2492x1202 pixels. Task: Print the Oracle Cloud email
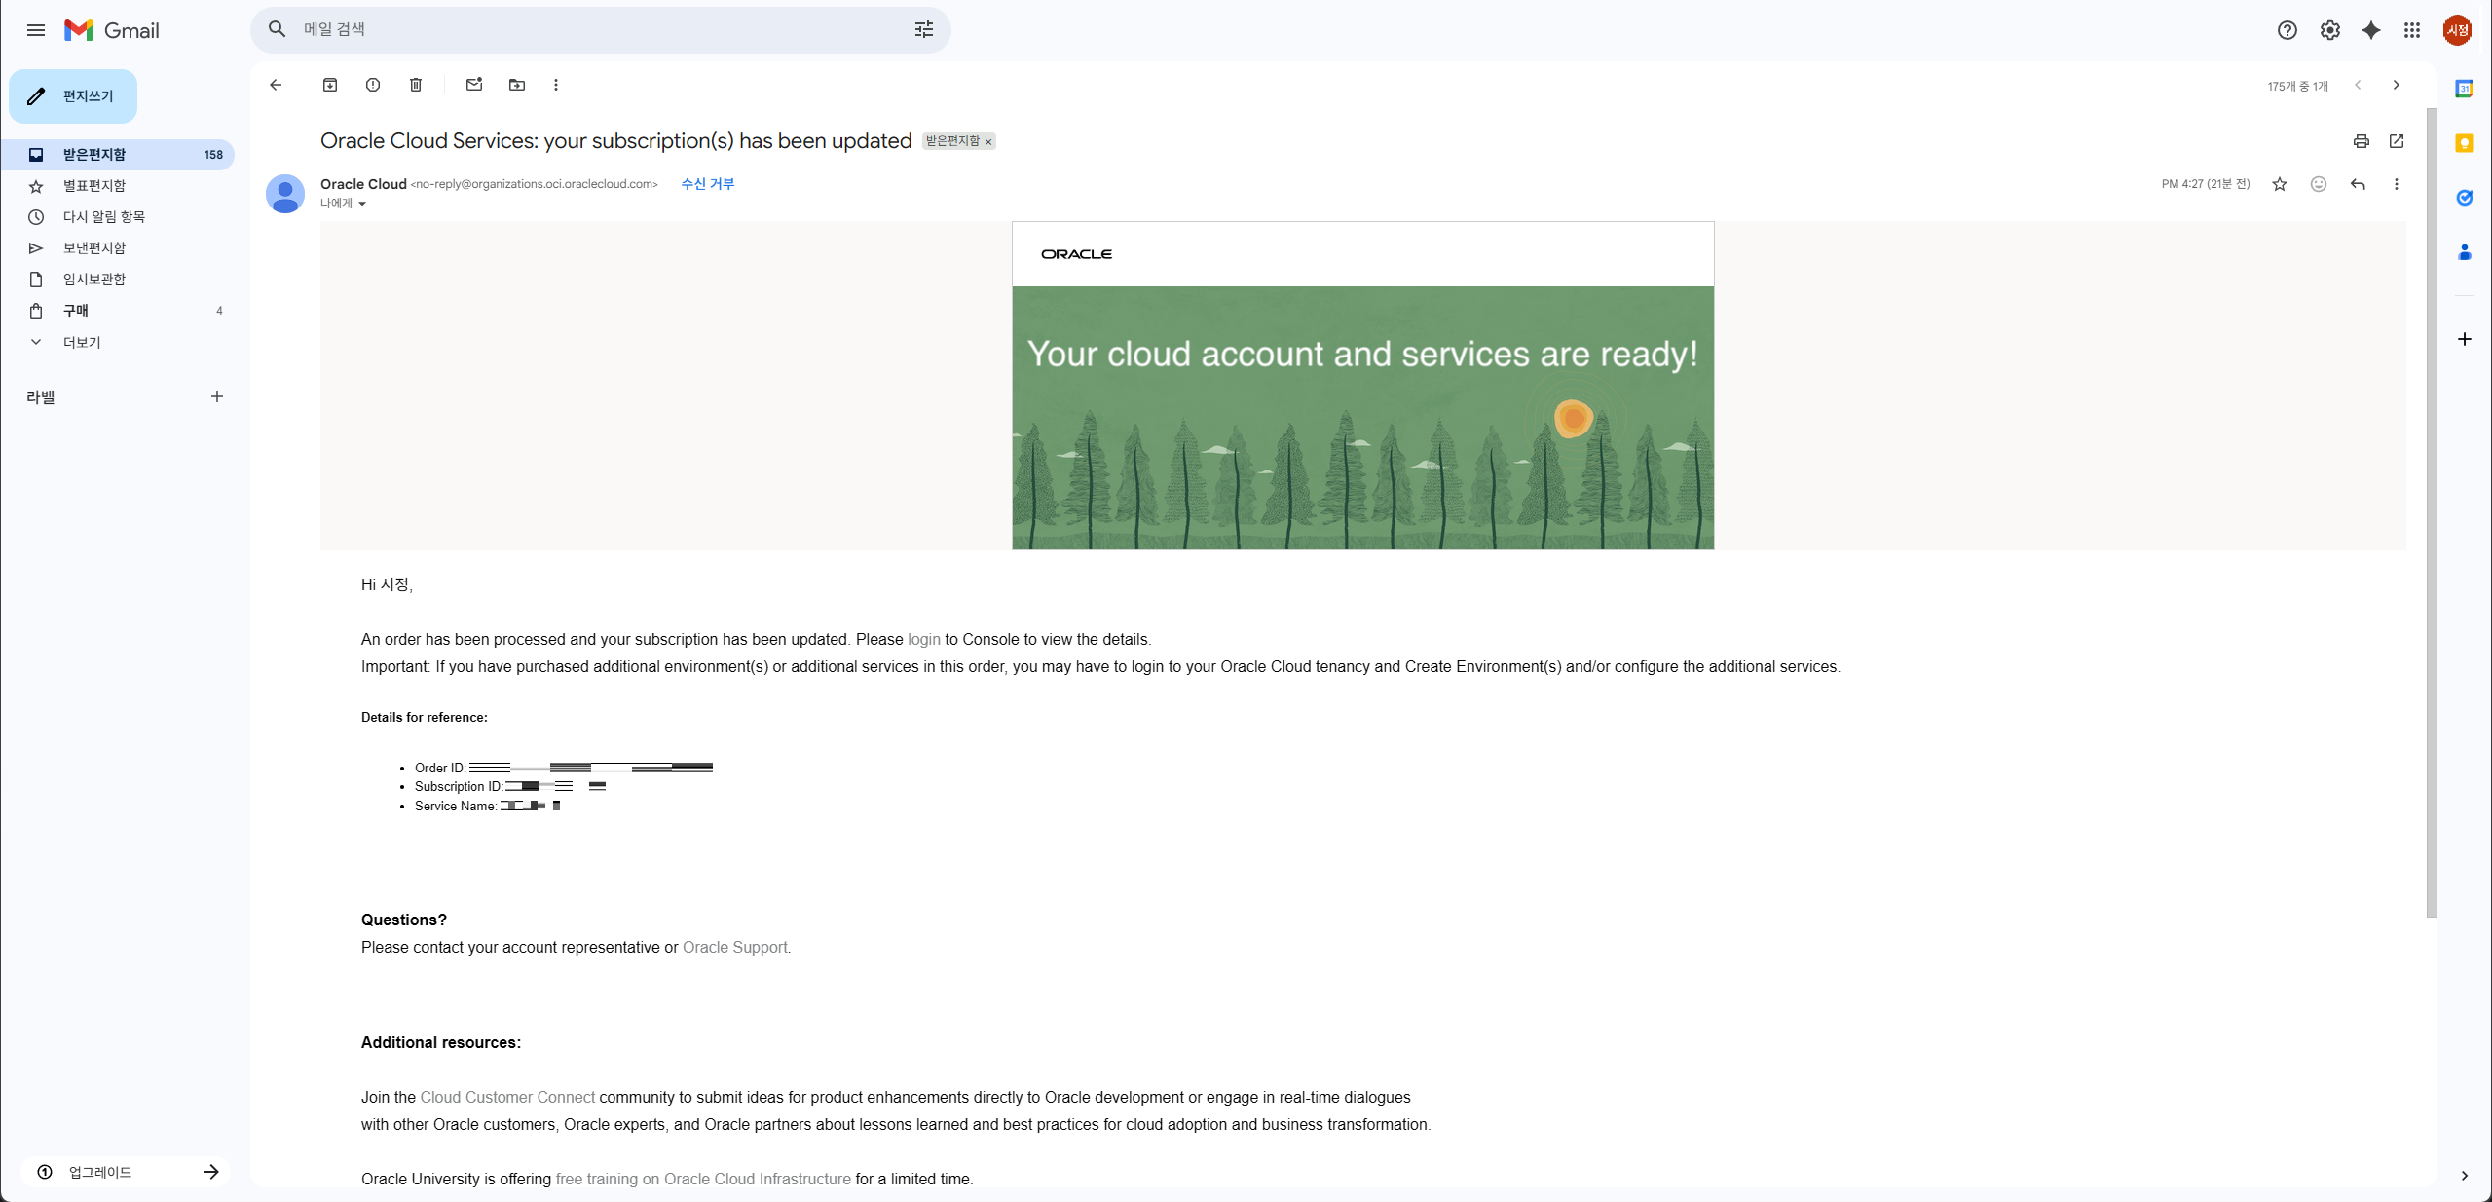2361,141
